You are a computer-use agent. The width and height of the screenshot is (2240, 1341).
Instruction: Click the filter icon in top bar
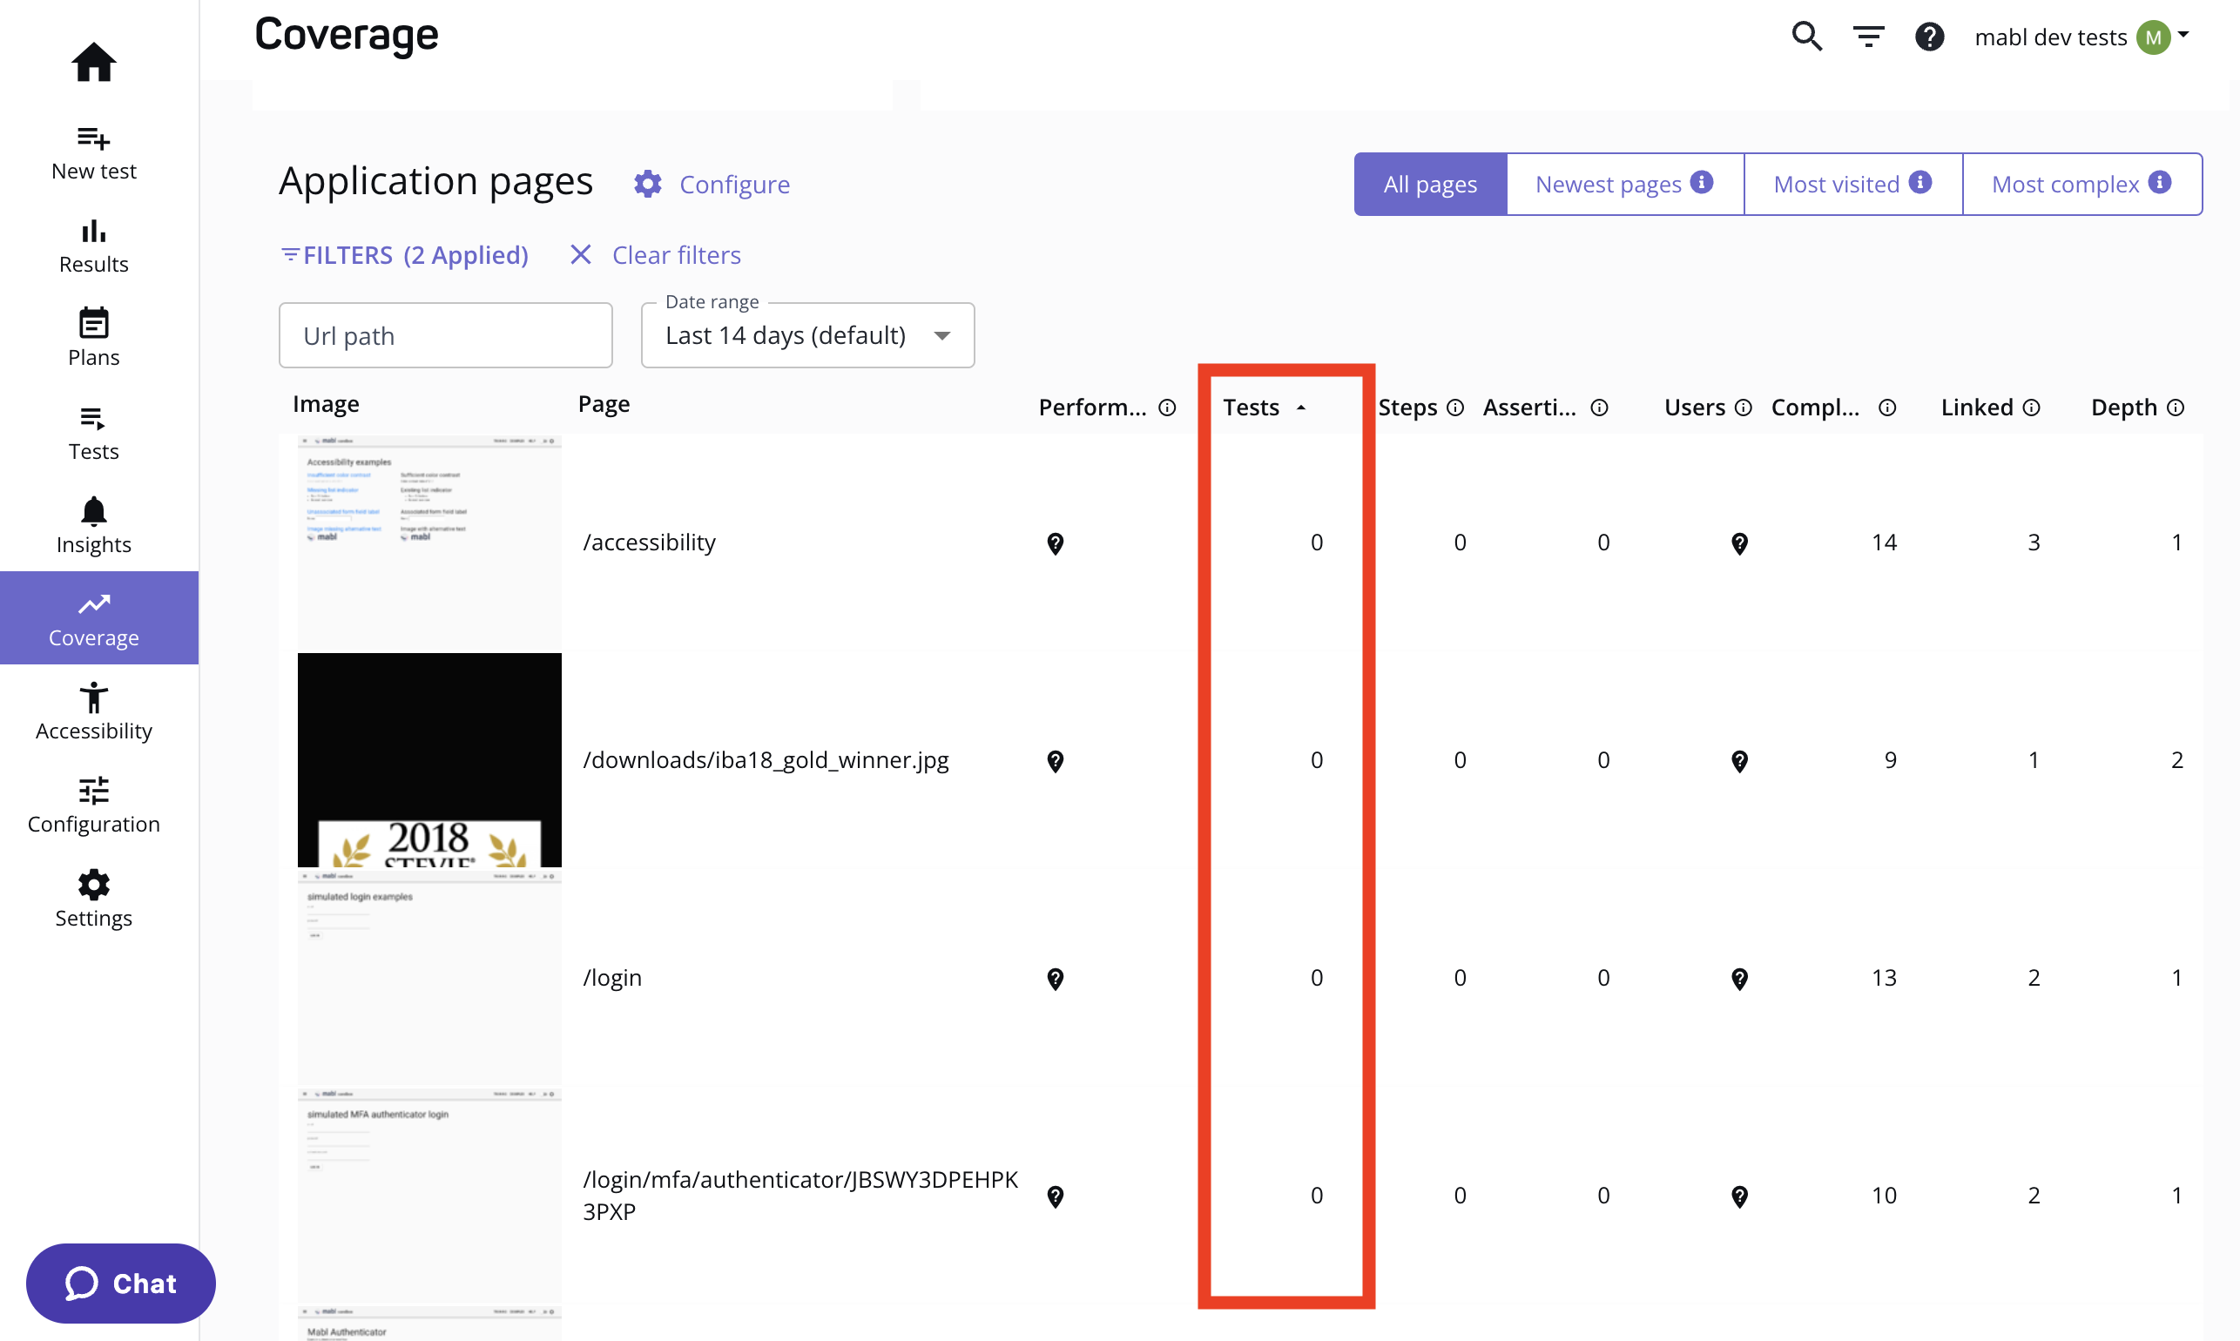tap(1868, 37)
